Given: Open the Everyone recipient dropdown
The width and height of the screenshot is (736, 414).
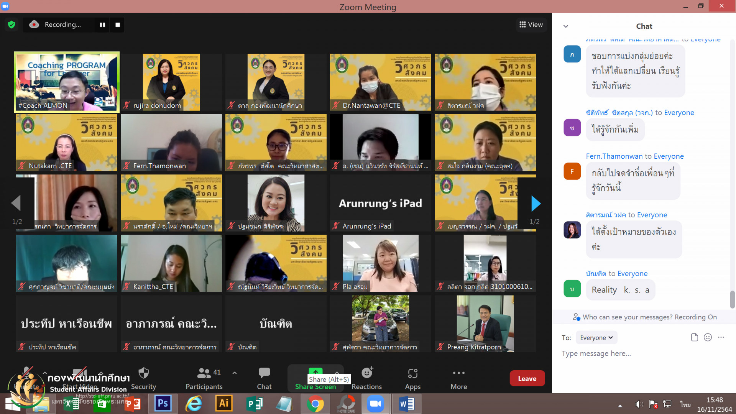Looking at the screenshot, I should coord(596,337).
